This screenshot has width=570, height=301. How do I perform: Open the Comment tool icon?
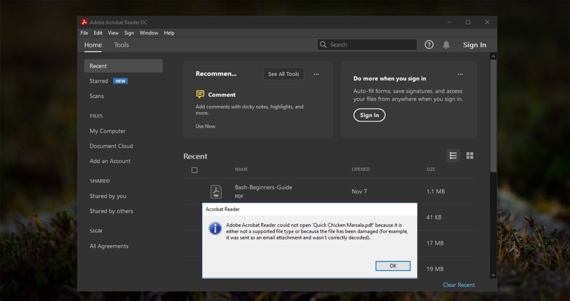point(200,94)
